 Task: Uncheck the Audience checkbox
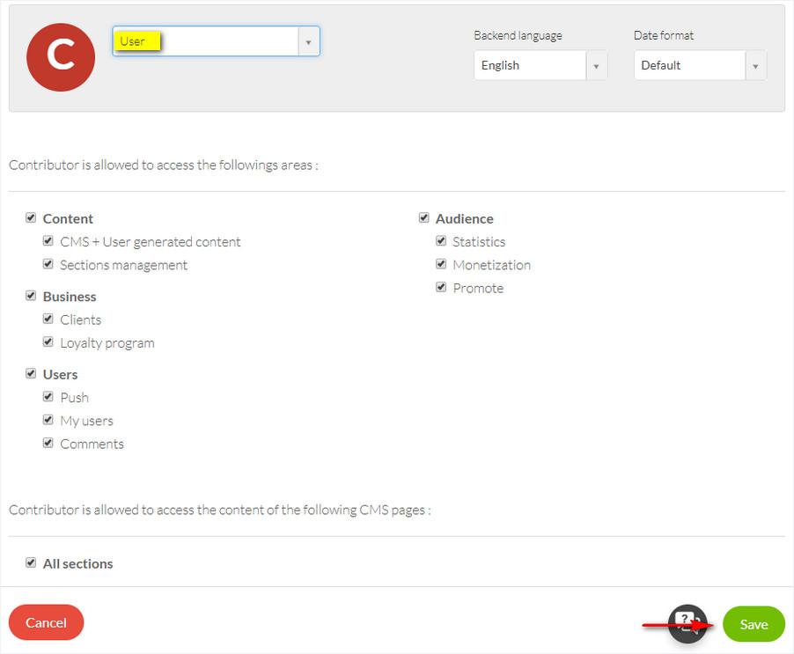tap(423, 218)
